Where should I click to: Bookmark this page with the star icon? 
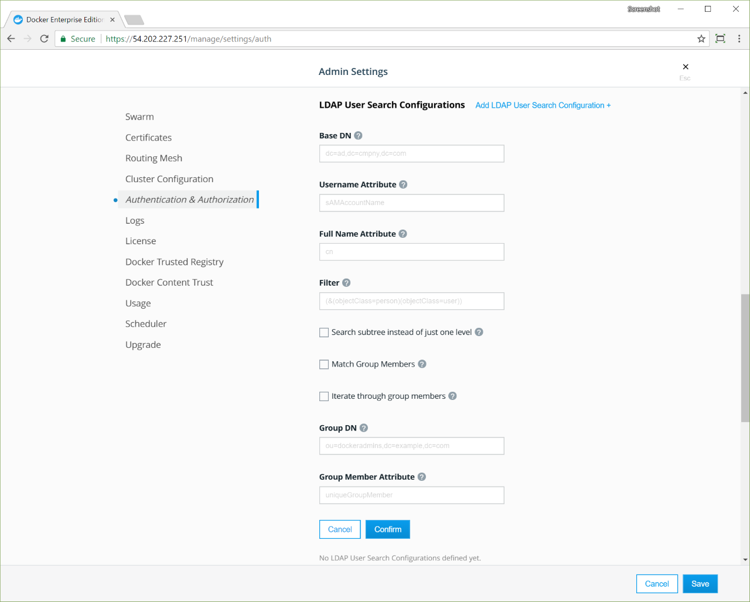tap(701, 39)
